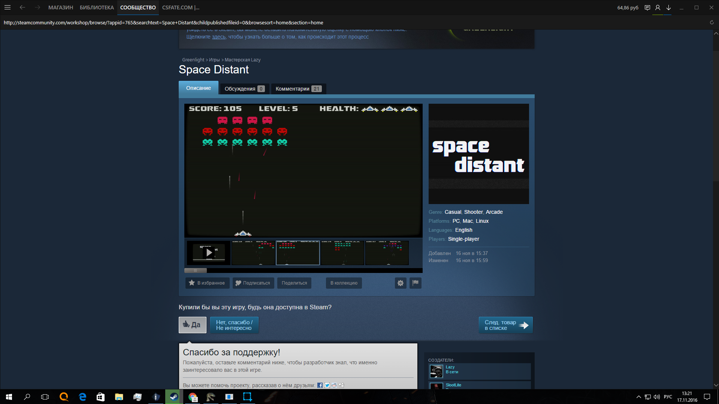Open Task View on the taskbar

pyautogui.click(x=45, y=397)
